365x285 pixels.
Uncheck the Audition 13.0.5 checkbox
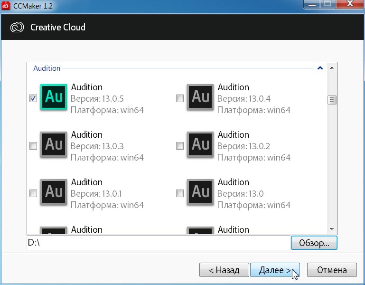click(33, 98)
